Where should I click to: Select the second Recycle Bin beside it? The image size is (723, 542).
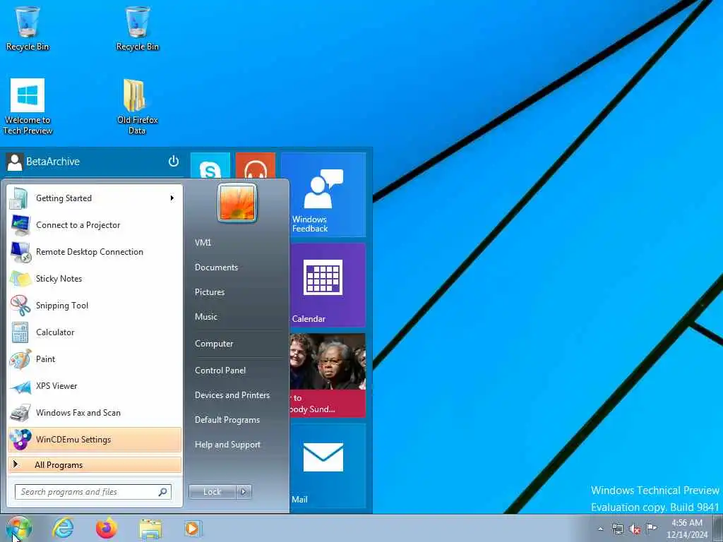coord(138,28)
